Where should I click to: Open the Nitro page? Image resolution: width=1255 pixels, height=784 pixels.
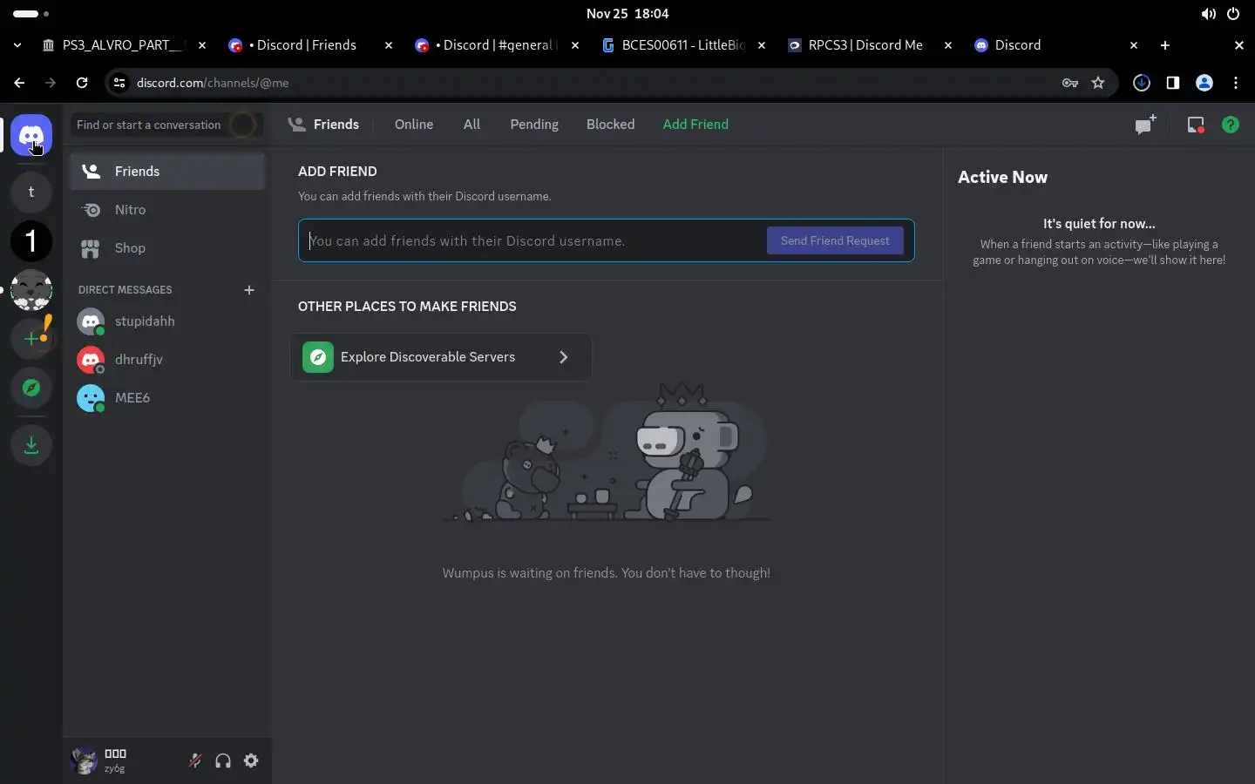click(167, 210)
